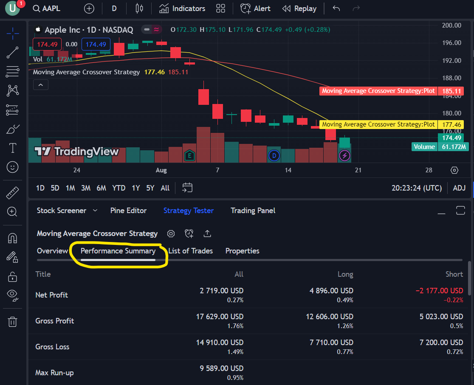Set the chart range to YTD

119,188
